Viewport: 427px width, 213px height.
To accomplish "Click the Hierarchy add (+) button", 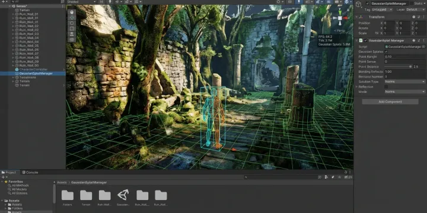I will tap(3, 2).
